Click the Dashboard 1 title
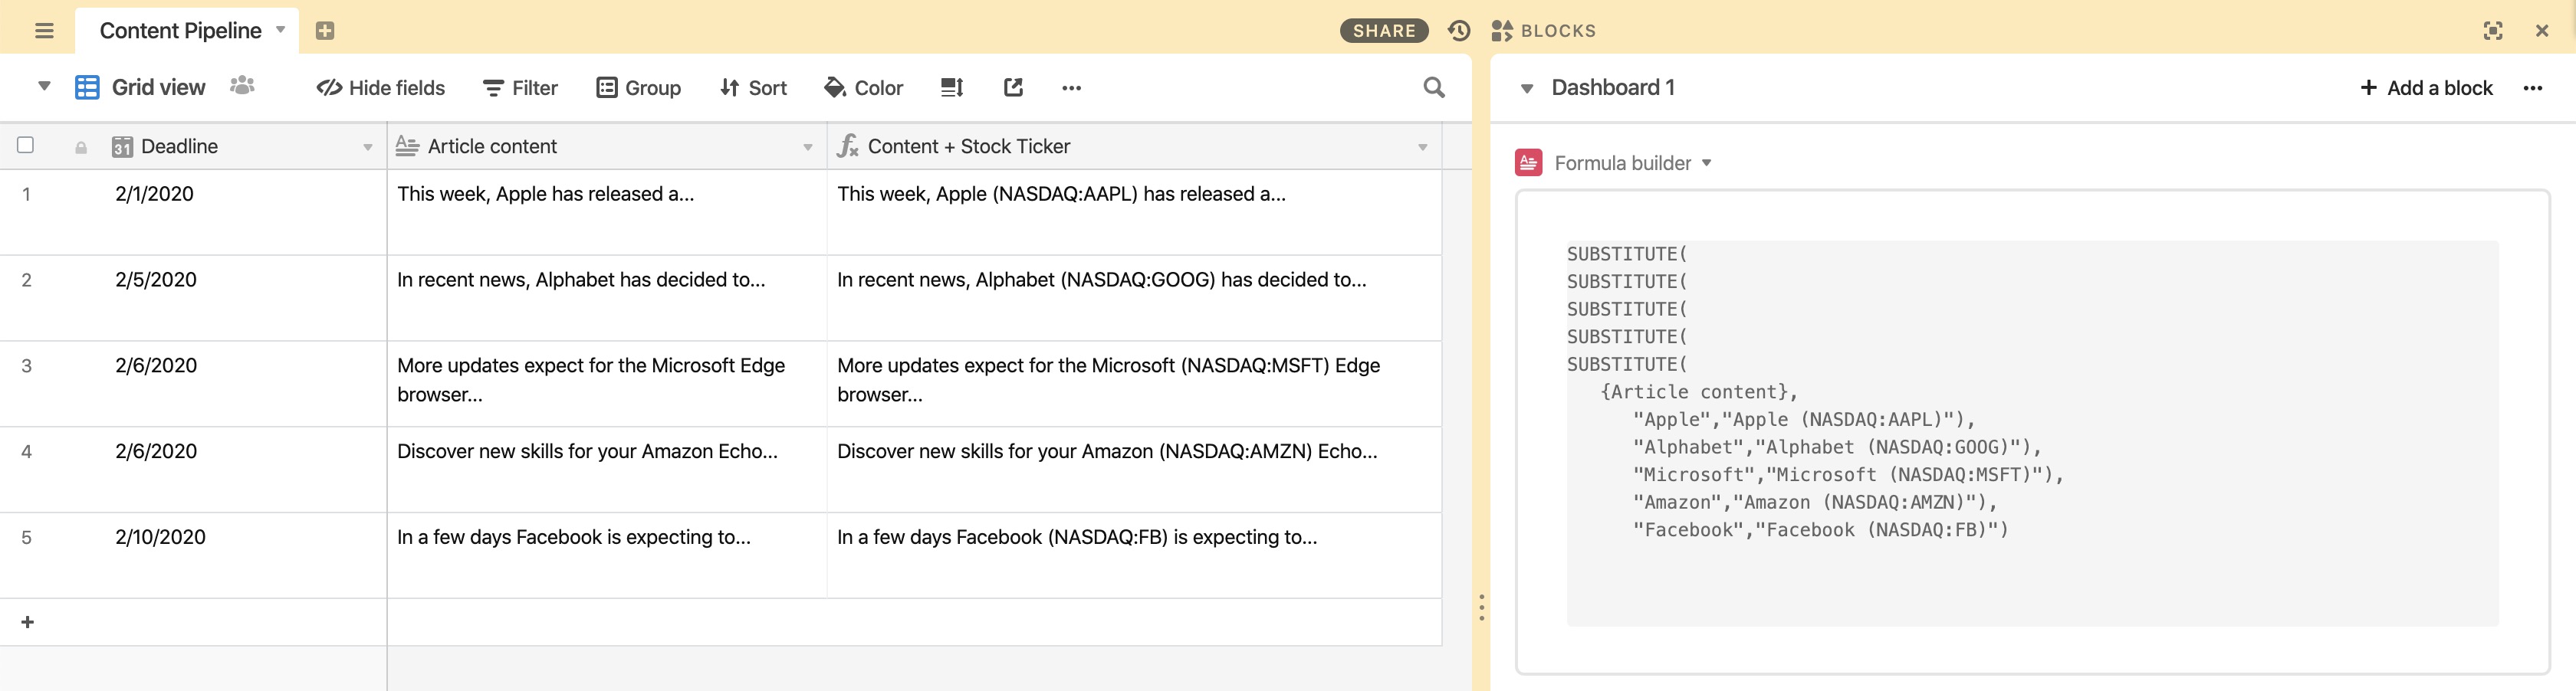This screenshot has width=2576, height=691. click(x=1613, y=88)
